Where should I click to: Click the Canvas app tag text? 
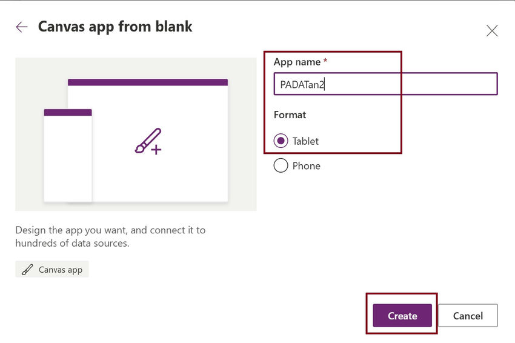(60, 270)
